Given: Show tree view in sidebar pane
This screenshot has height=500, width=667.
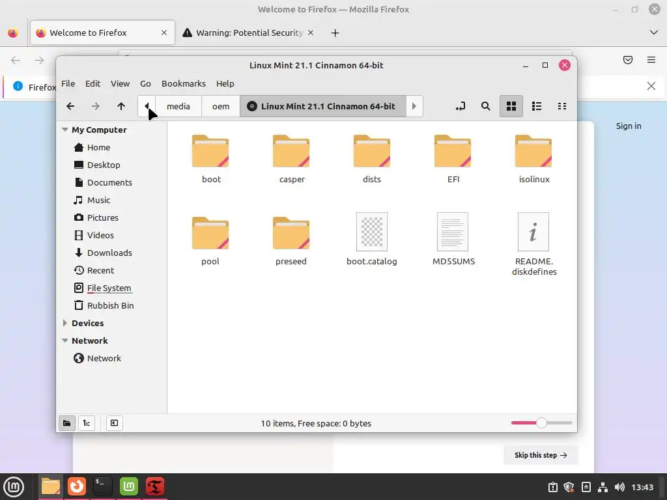Looking at the screenshot, I should tap(87, 423).
